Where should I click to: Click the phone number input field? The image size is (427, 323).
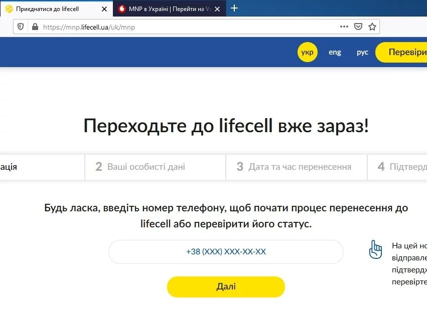point(226,252)
